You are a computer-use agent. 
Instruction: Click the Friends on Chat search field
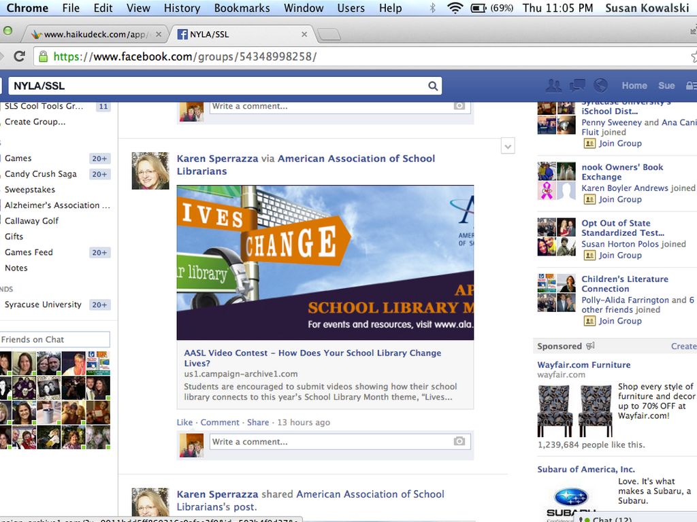pos(54,339)
